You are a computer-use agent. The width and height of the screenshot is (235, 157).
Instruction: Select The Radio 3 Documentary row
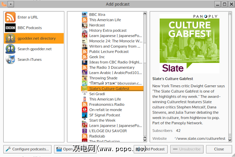(112, 67)
